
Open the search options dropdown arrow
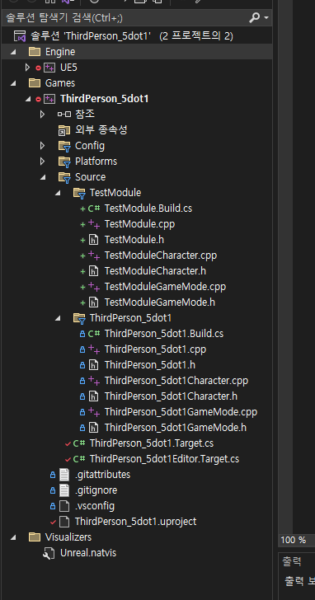pos(266,18)
